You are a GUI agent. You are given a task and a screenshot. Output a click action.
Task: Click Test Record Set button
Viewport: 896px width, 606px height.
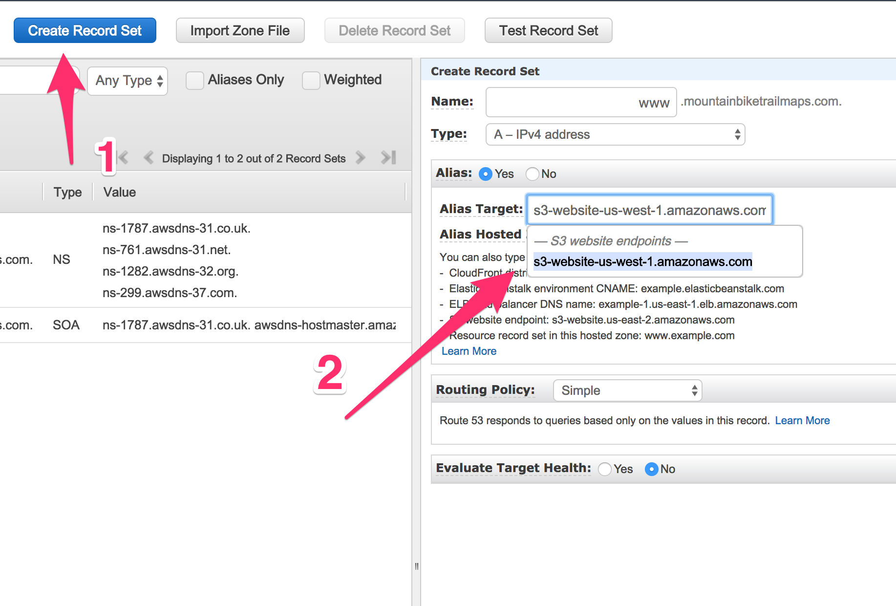click(x=548, y=30)
